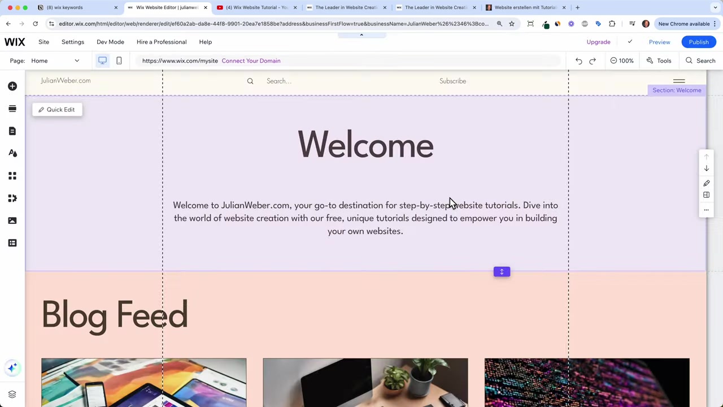Select third blog post code thumbnail
723x407 pixels.
587,382
